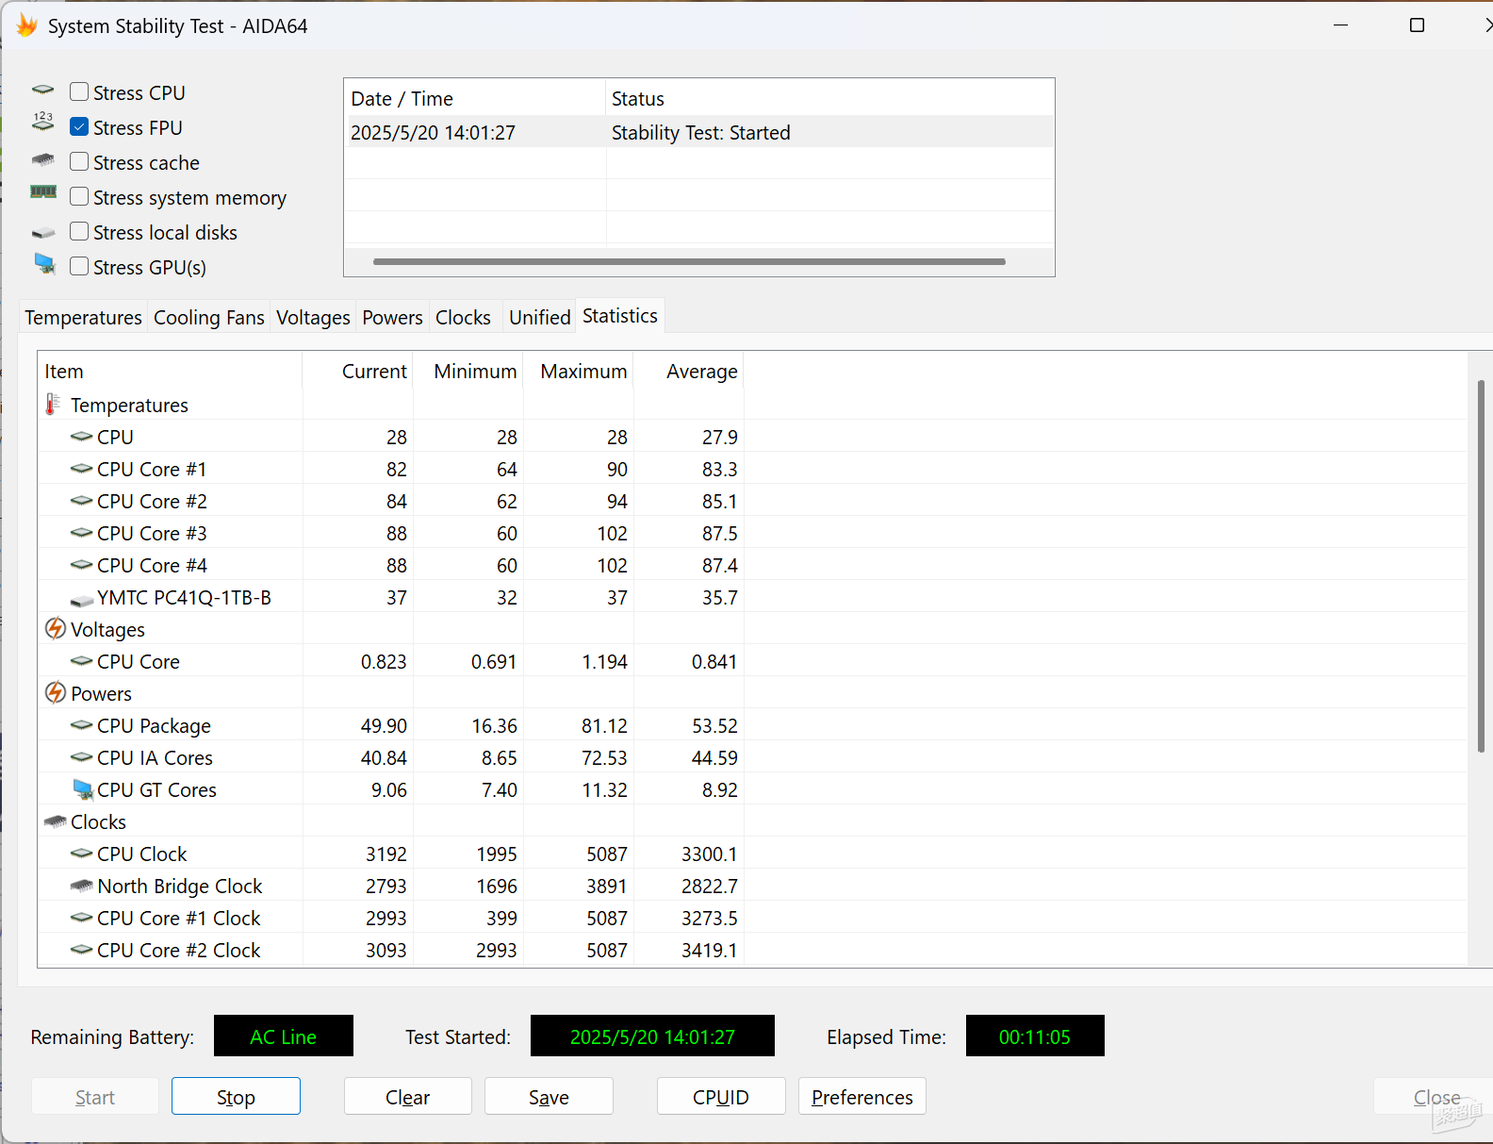Image resolution: width=1493 pixels, height=1144 pixels.
Task: Click the chip icon of CPU Core #3 temperature
Action: tap(82, 533)
